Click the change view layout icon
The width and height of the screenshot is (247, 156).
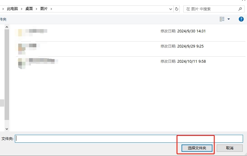point(222,19)
